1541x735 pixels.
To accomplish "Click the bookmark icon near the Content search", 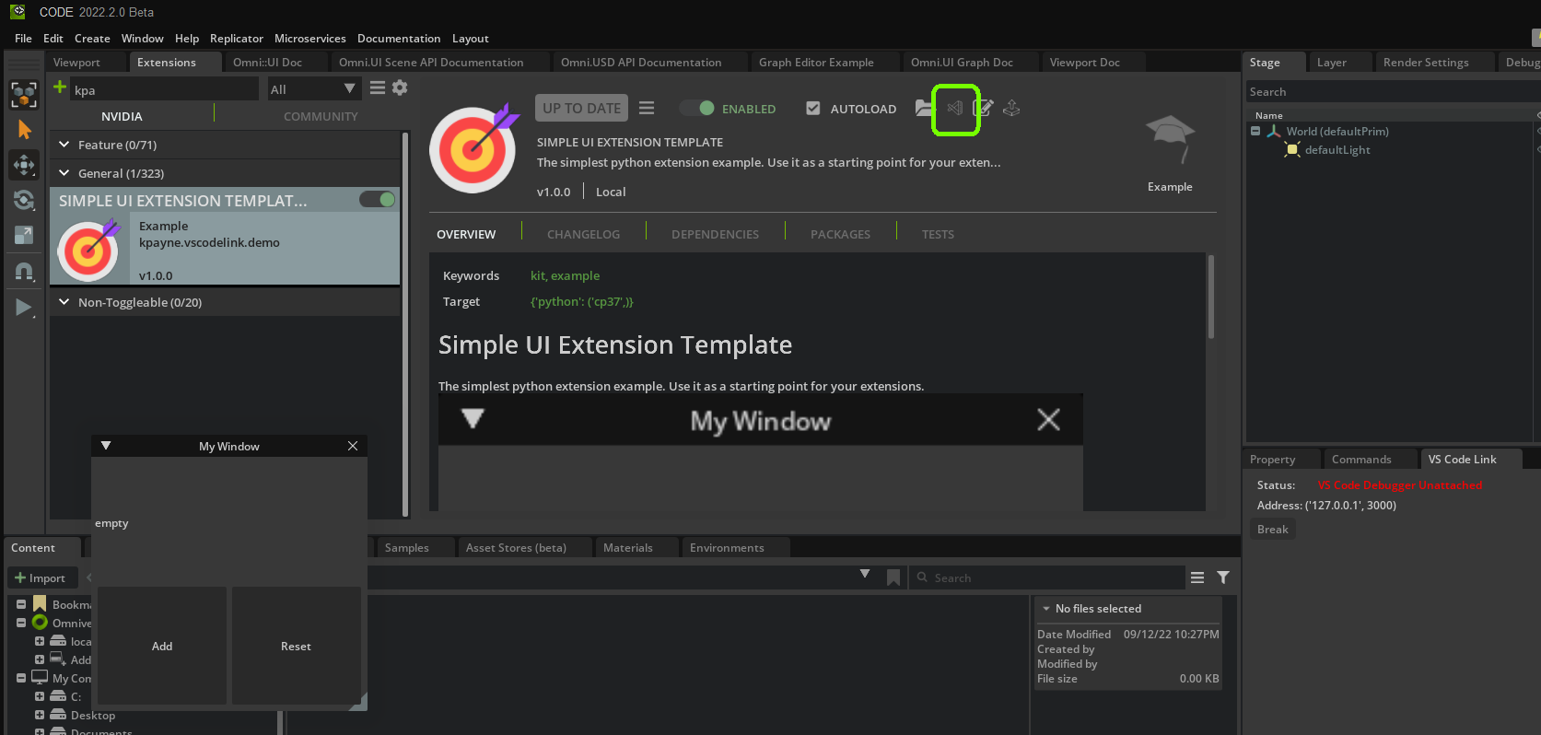I will (893, 577).
